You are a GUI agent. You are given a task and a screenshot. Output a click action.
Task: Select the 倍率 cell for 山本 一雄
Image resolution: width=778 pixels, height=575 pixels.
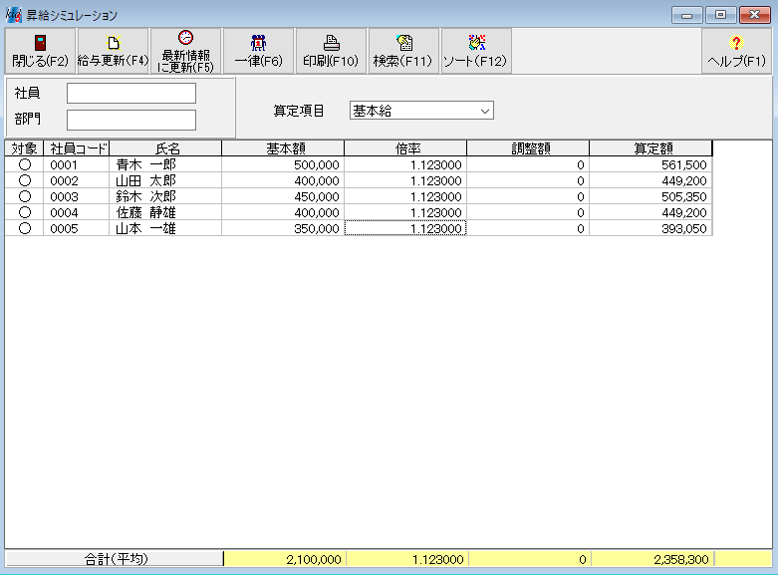405,228
